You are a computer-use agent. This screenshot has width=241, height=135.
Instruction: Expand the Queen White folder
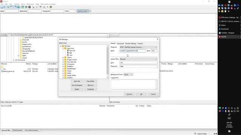tap(63, 75)
